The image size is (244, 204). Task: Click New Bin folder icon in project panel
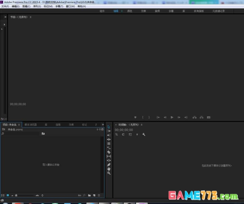(89, 195)
